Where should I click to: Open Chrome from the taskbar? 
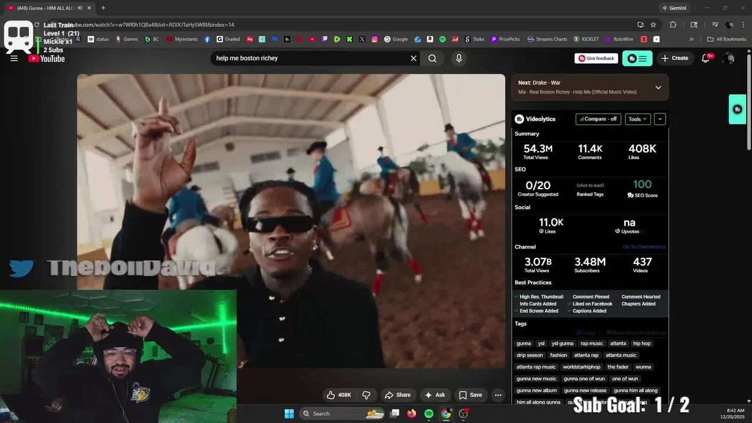[446, 414]
